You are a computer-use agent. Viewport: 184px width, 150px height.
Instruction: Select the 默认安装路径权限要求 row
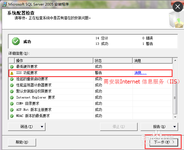coord(91,91)
